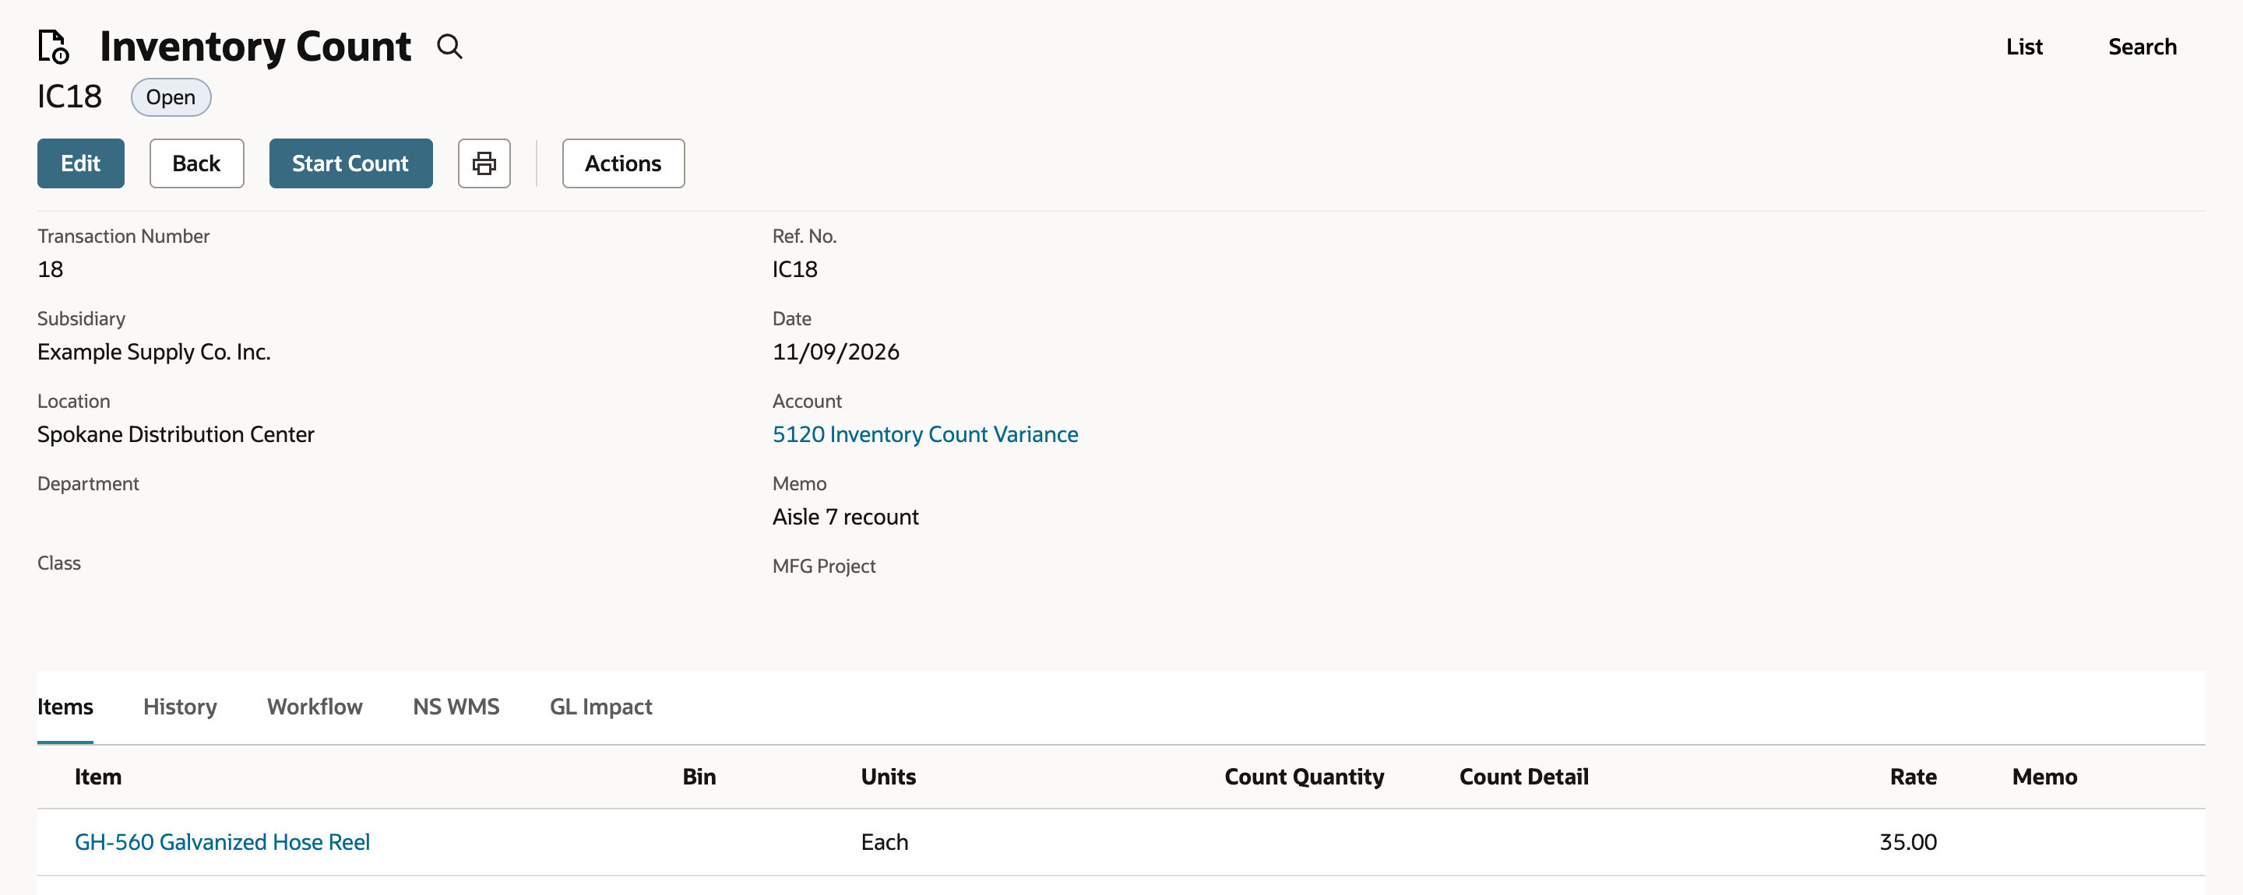Click the 35.00 rate value
The width and height of the screenshot is (2243, 895).
coord(1908,842)
